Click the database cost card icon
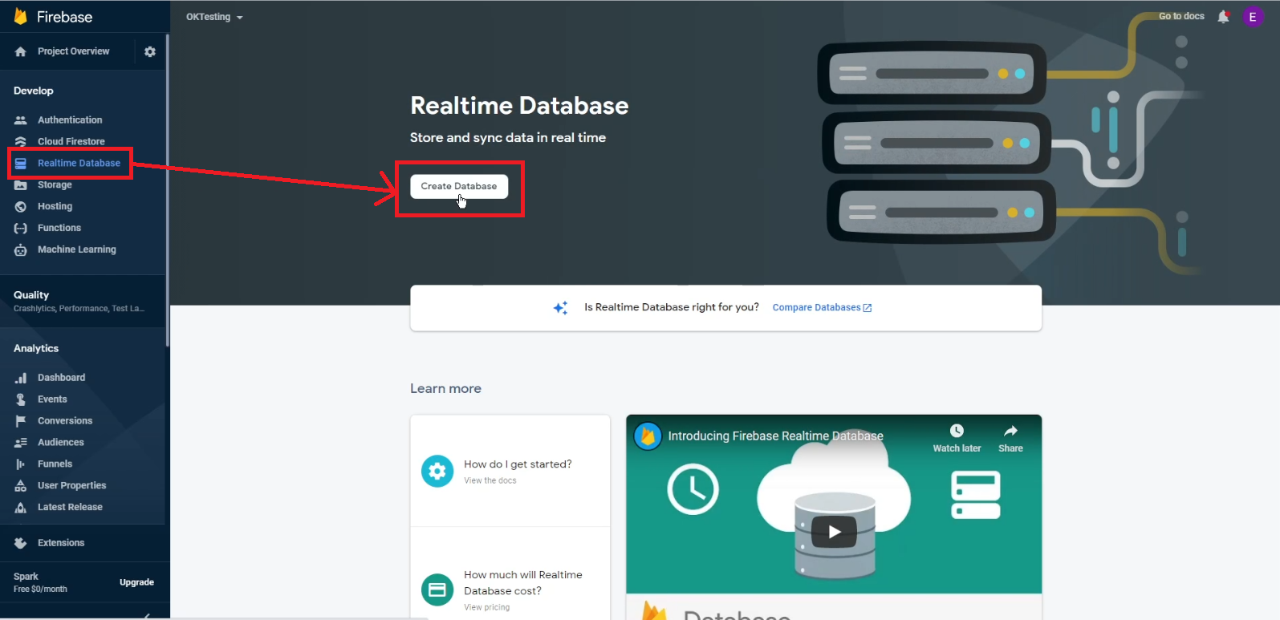The width and height of the screenshot is (1280, 620). [x=437, y=590]
